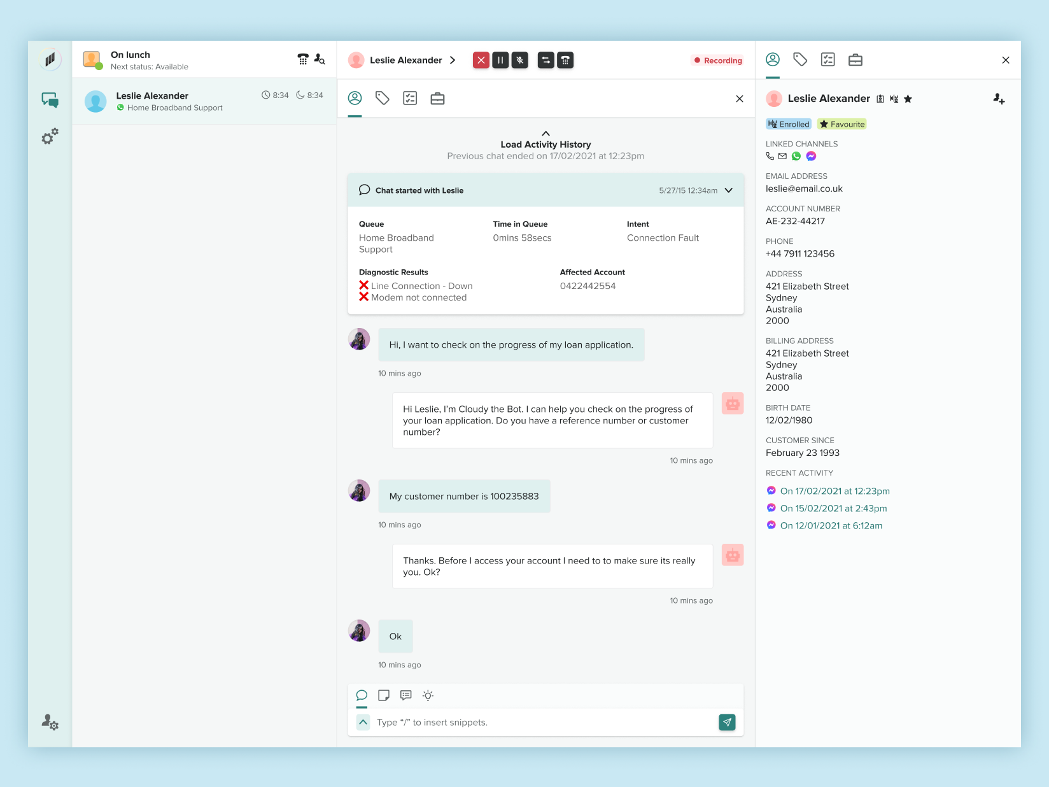Image resolution: width=1049 pixels, height=787 pixels.
Task: Send the message with the paper plane button
Action: pyautogui.click(x=727, y=722)
